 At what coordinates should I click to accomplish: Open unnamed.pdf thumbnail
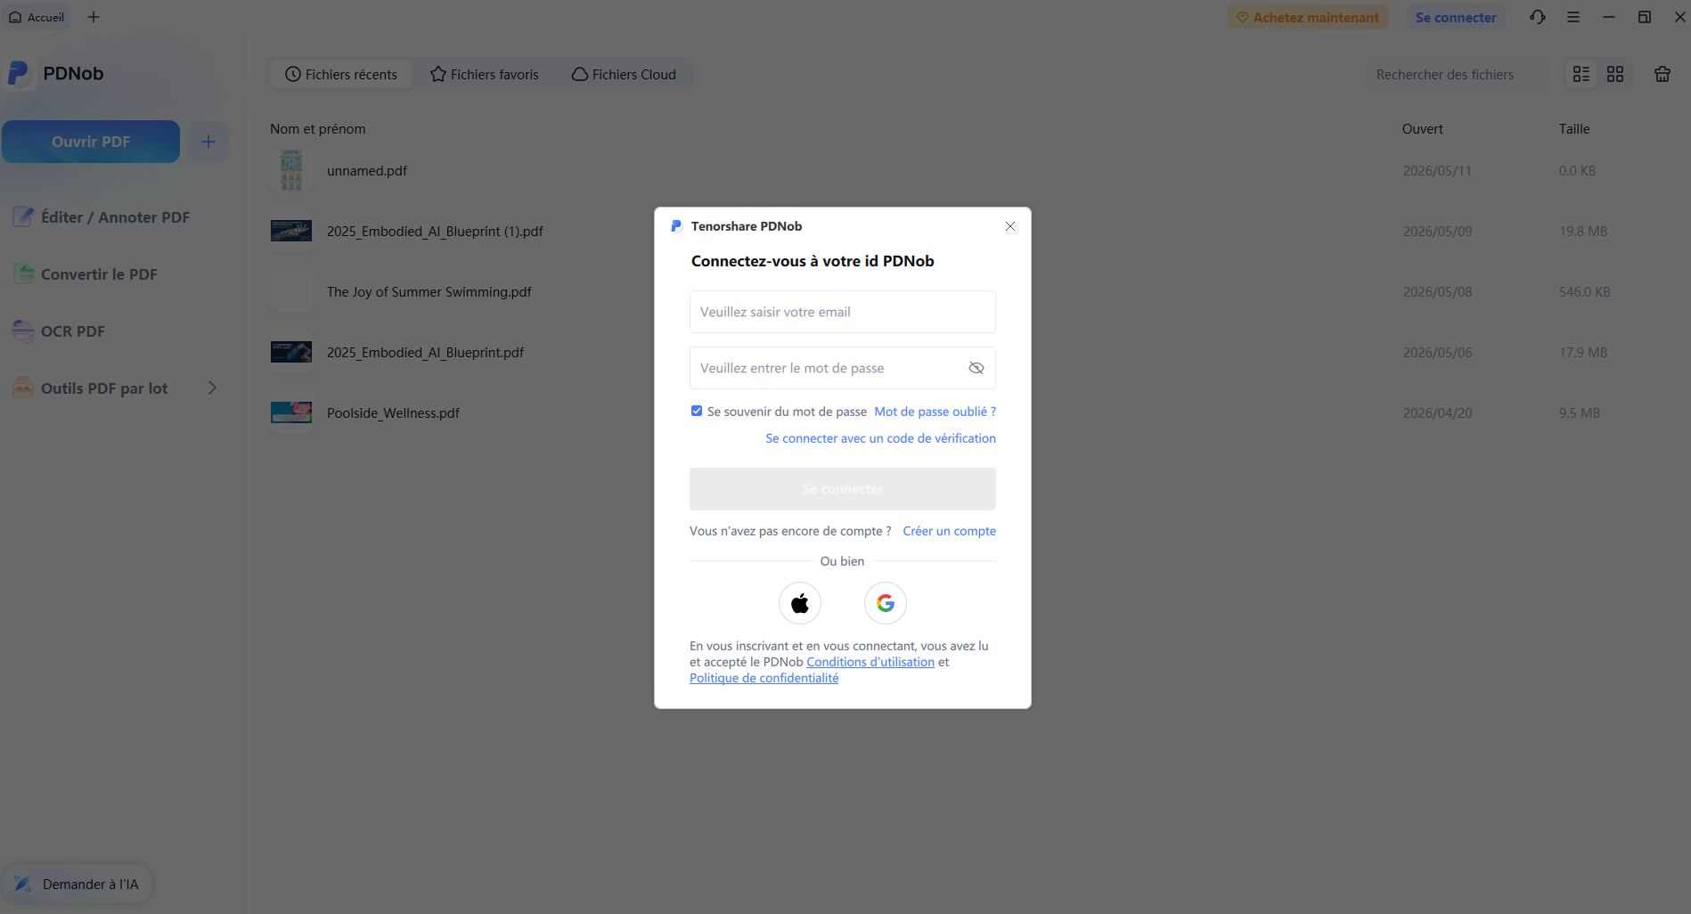pyautogui.click(x=291, y=170)
